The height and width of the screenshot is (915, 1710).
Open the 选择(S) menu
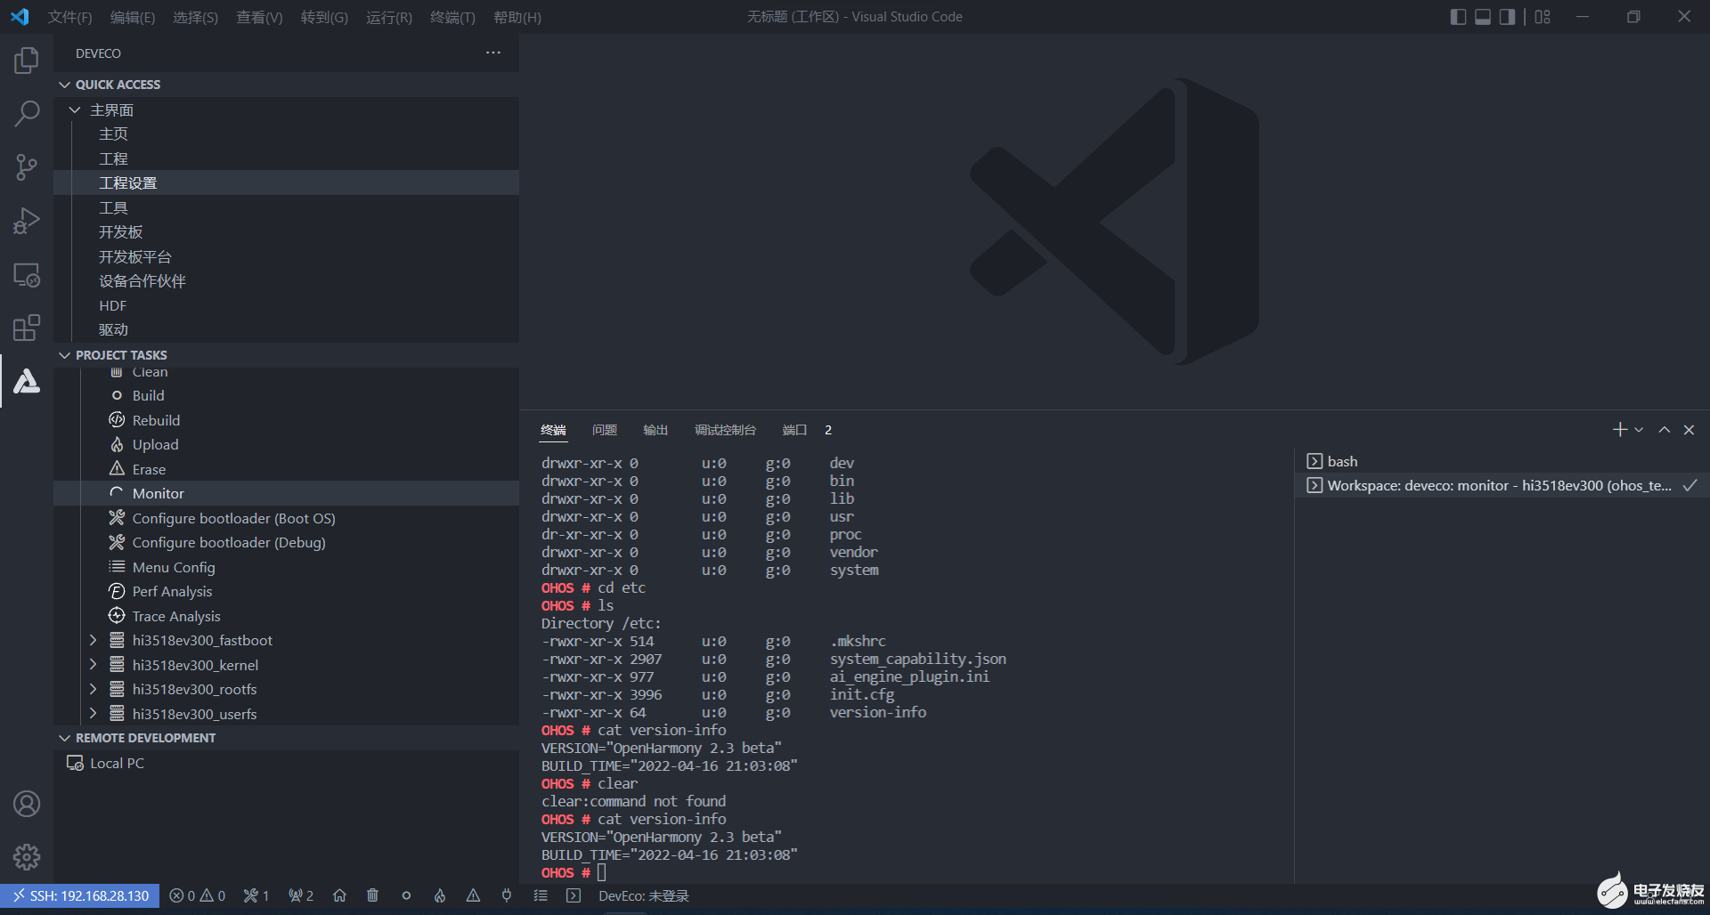click(195, 17)
